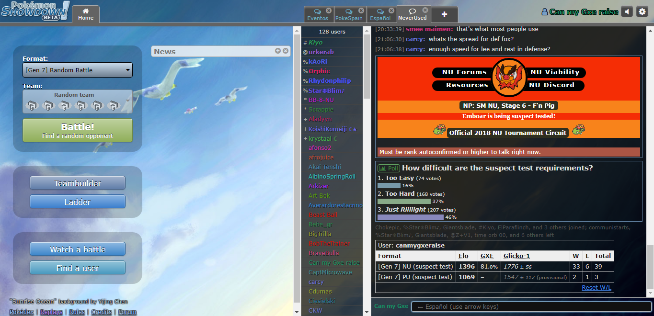The image size is (654, 316).
Task: Click smee maimen's name in chat
Action: click(429, 29)
